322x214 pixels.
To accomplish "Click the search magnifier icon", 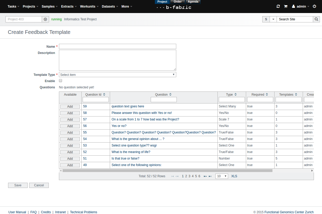I will pyautogui.click(x=316, y=19).
